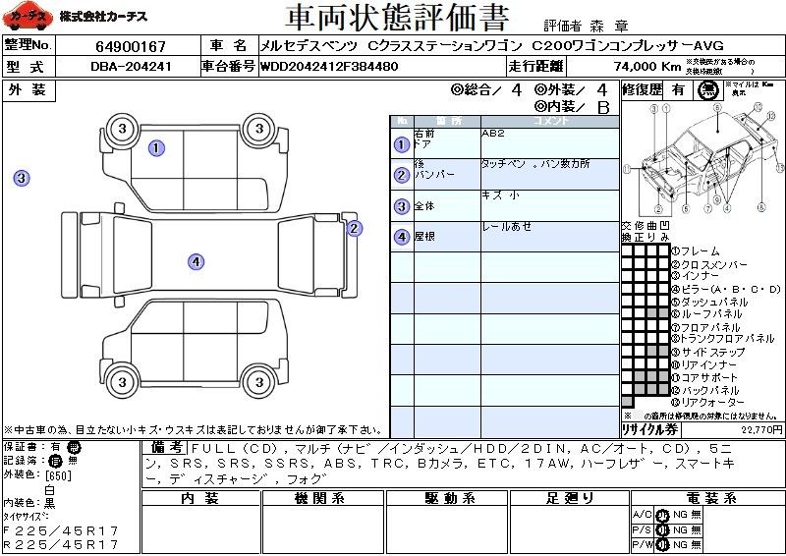Click the 足廻り section header

(570, 498)
